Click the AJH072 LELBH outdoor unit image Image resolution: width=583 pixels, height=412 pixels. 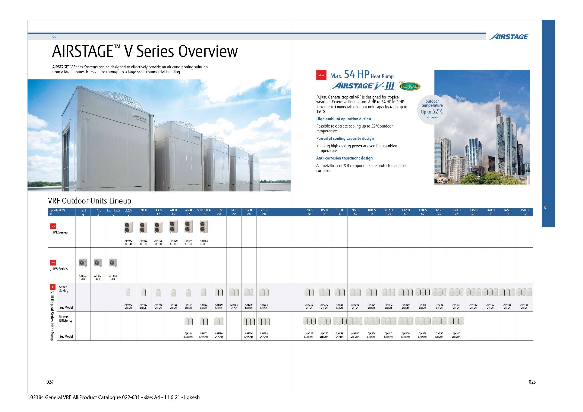click(x=128, y=228)
